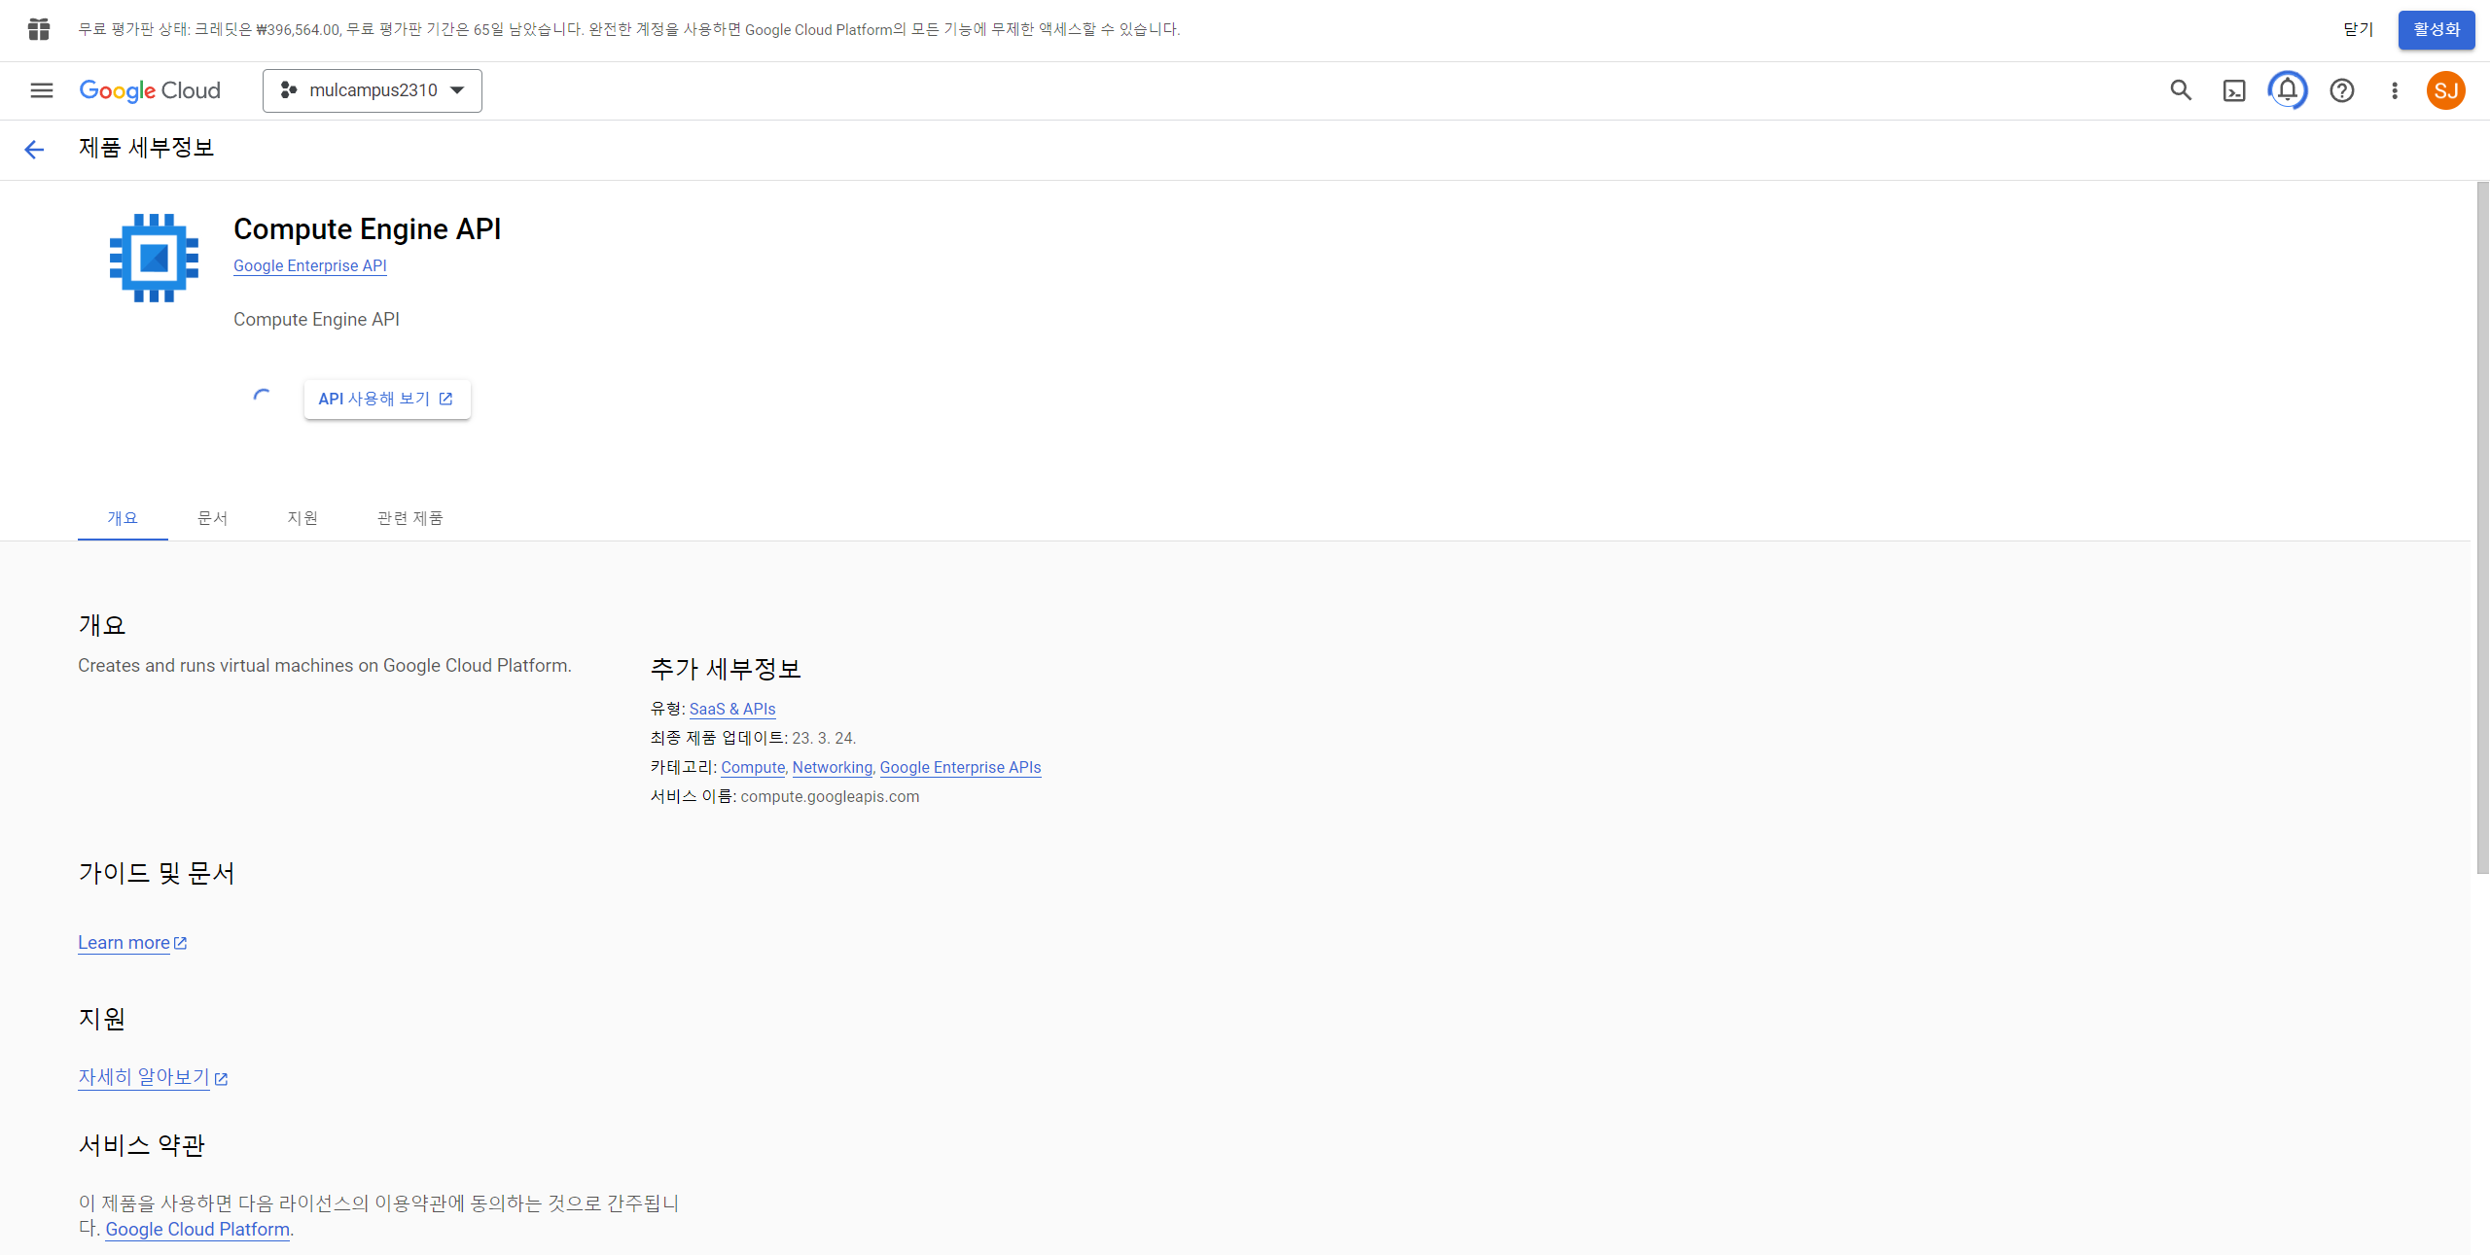The width and height of the screenshot is (2490, 1255).
Task: Switch to the 문서 tab
Action: point(212,518)
